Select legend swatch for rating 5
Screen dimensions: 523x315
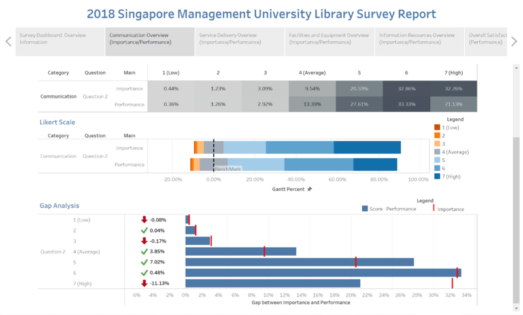437,160
